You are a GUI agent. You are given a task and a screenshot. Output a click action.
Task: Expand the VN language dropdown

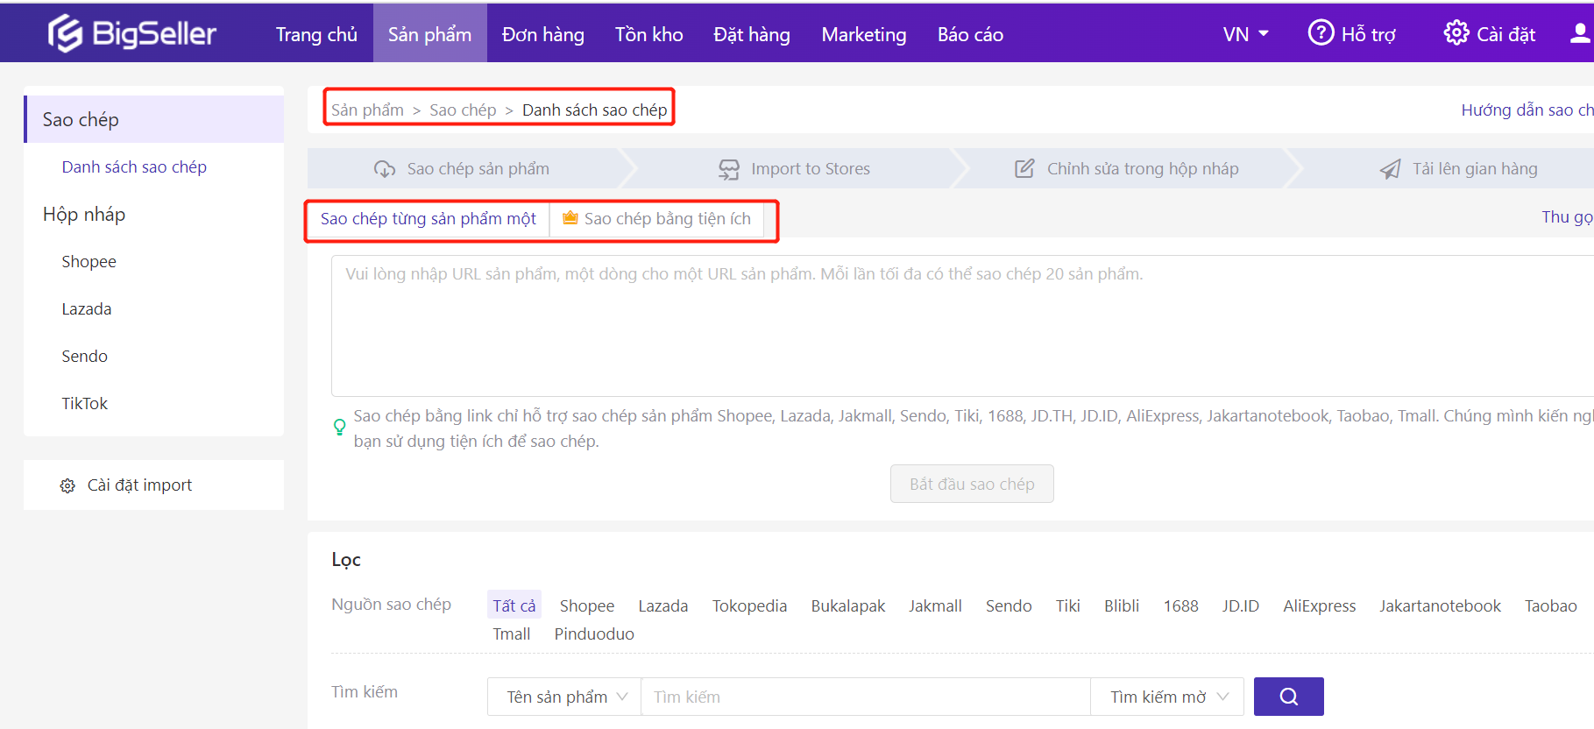tap(1245, 34)
